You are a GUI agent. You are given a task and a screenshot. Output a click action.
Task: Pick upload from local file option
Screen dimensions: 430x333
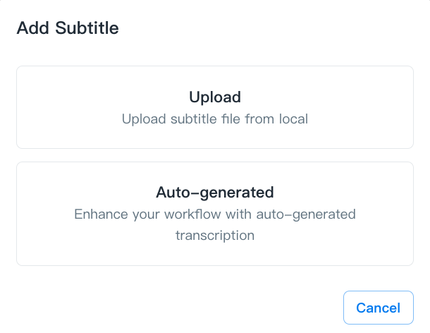click(x=214, y=107)
